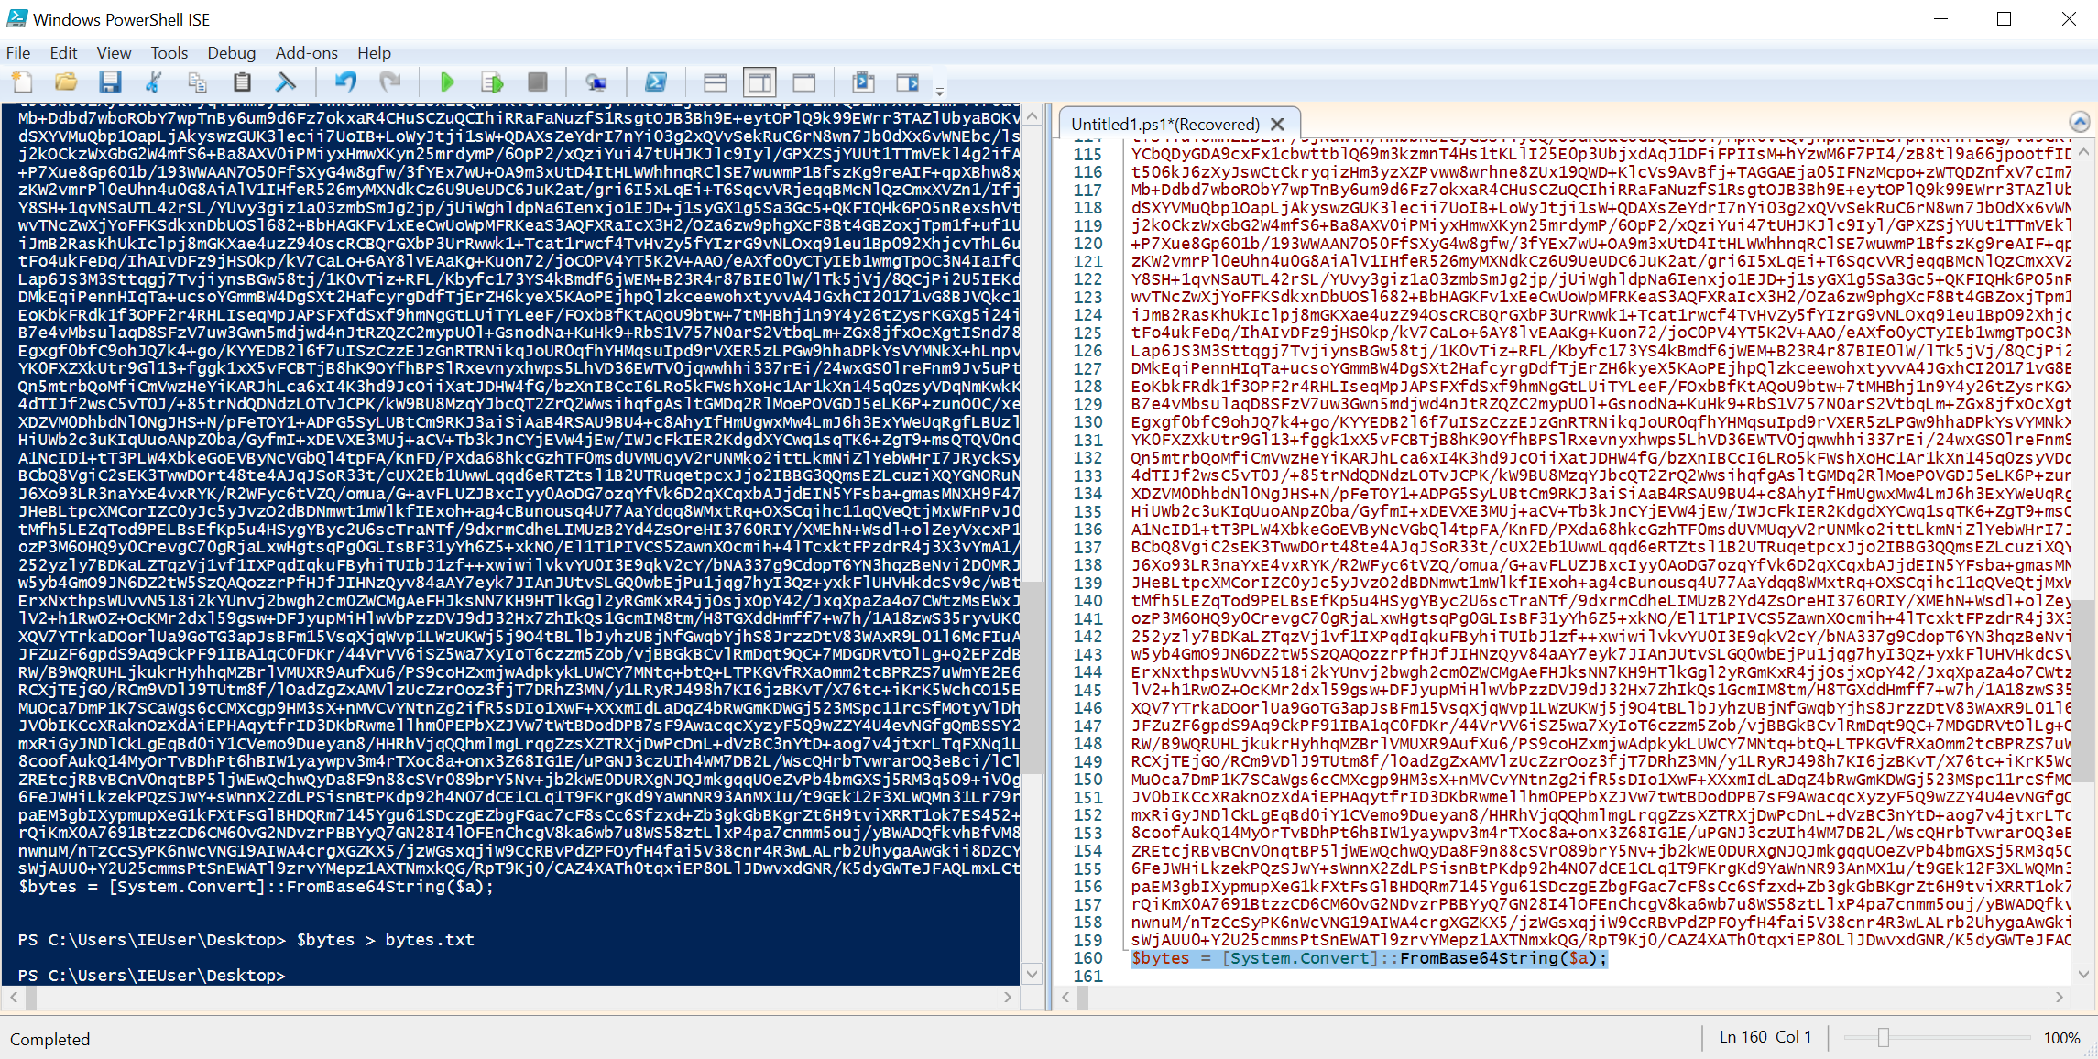
Task: Click console pane scroll left arrow
Action: (14, 997)
